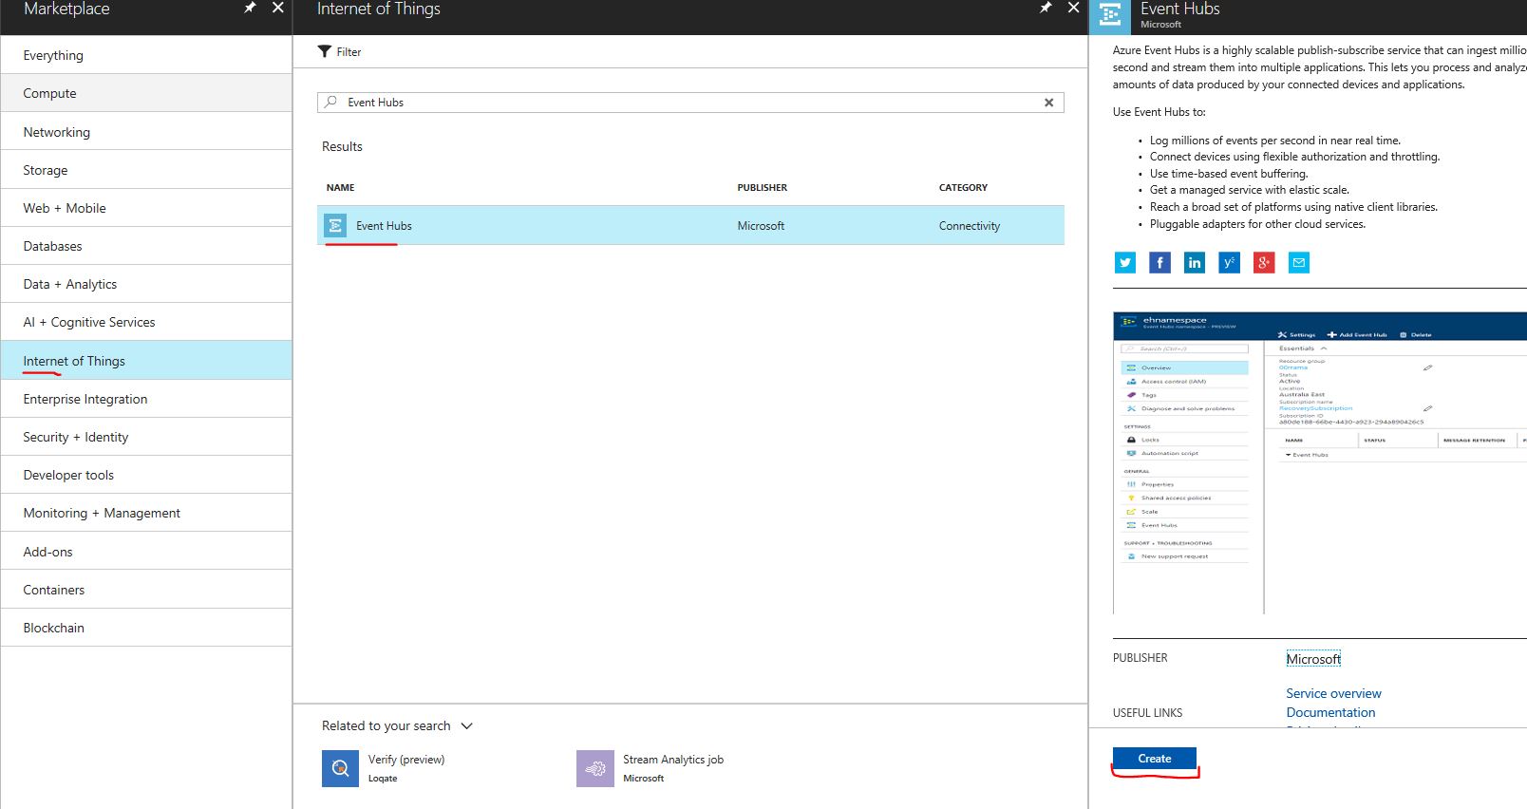Collapse Related to your search section
Image resolution: width=1527 pixels, height=809 pixels.
tap(466, 726)
